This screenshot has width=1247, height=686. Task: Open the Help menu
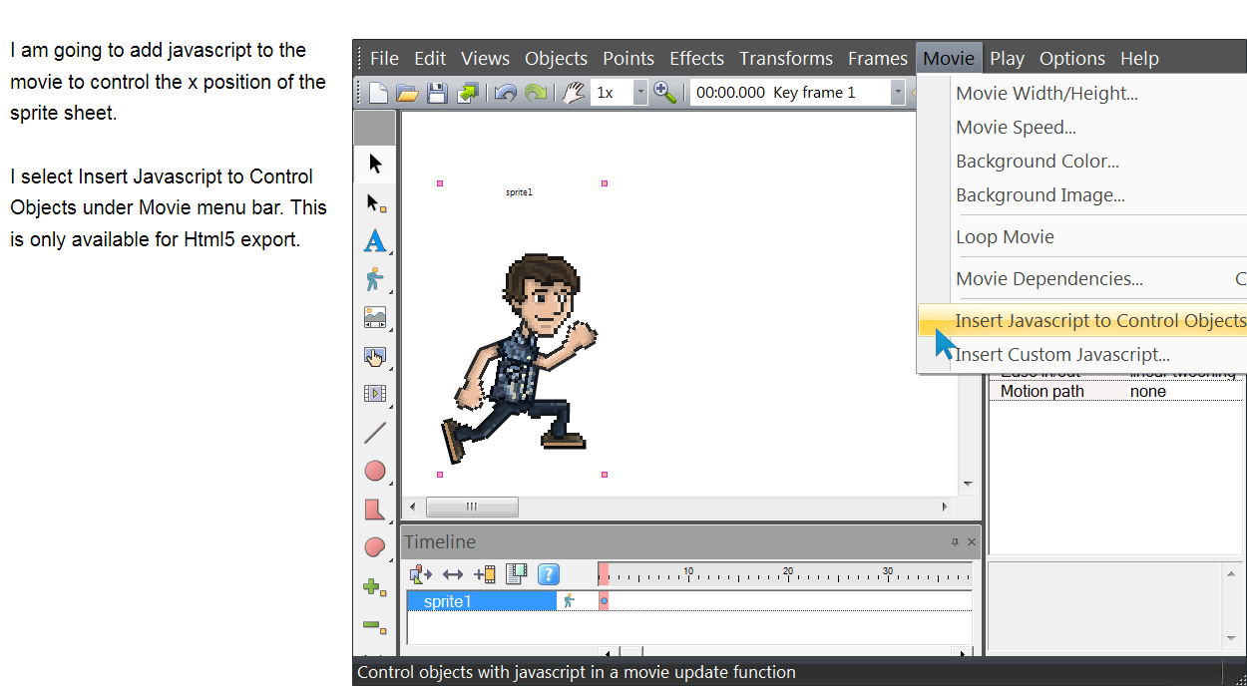click(x=1139, y=59)
